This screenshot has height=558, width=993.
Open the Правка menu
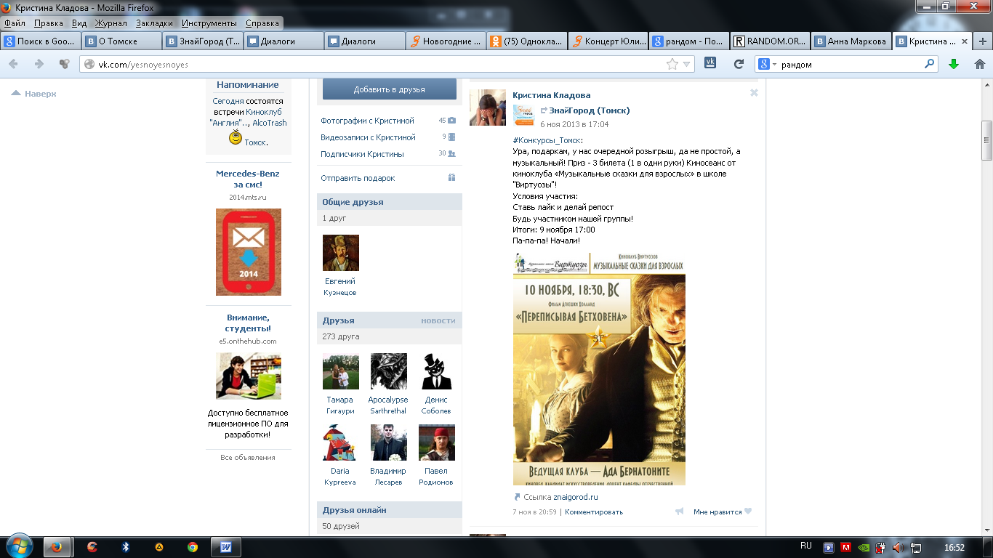point(48,23)
